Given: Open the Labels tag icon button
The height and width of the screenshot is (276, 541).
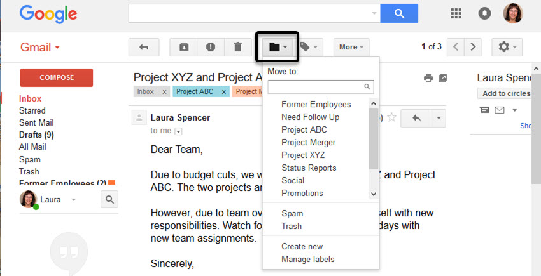Looking at the screenshot, I should pyautogui.click(x=310, y=47).
